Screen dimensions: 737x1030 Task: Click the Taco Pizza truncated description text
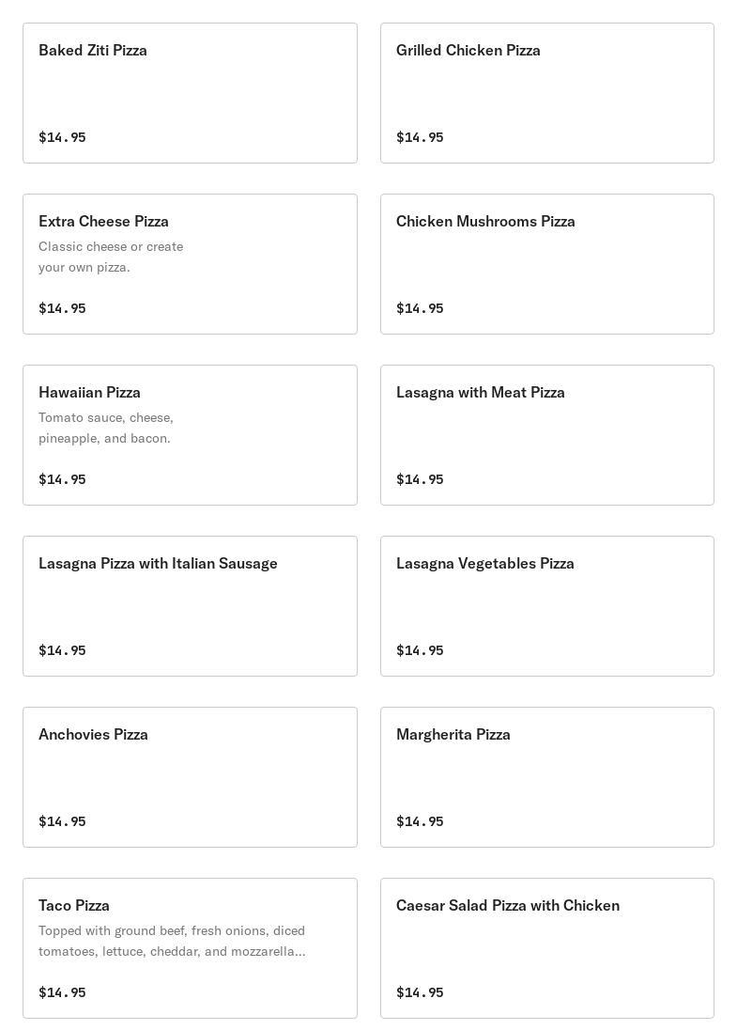[x=172, y=941]
